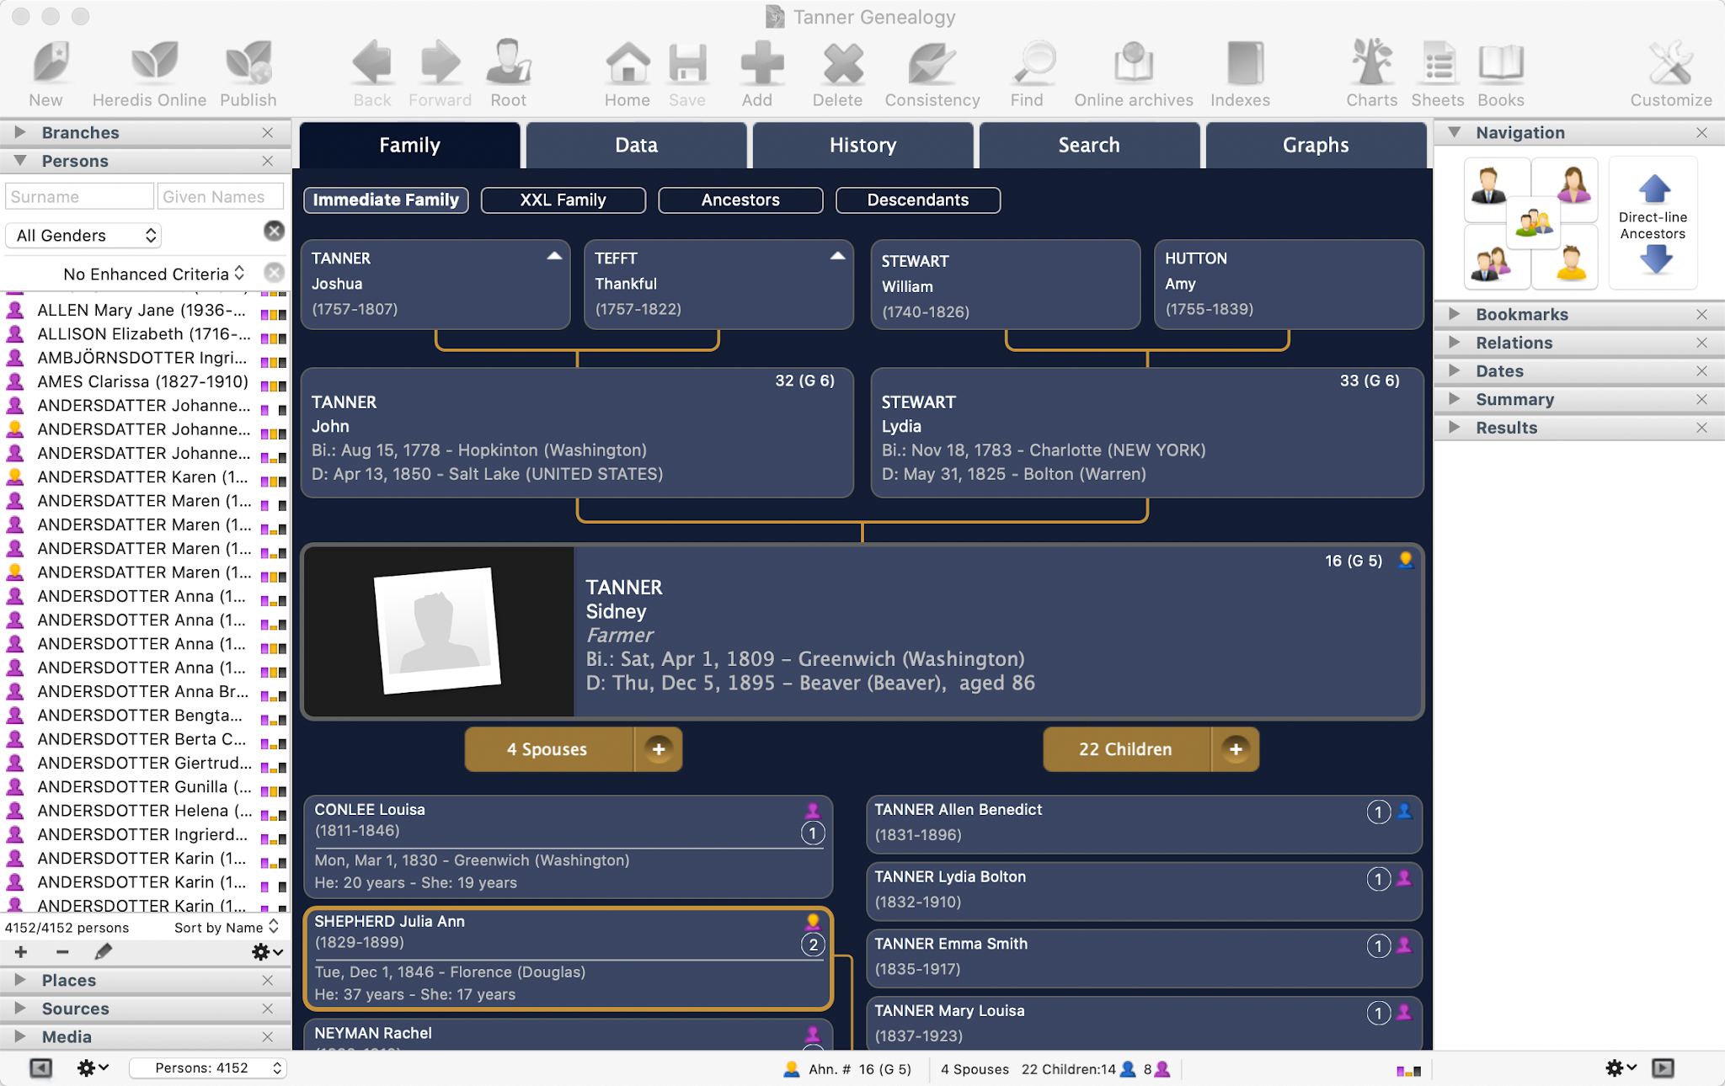
Task: Open Sidney Tanner's 4 Spouses list
Action: pyautogui.click(x=546, y=748)
